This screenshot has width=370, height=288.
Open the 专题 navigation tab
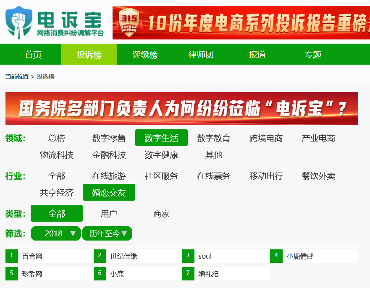tap(313, 55)
